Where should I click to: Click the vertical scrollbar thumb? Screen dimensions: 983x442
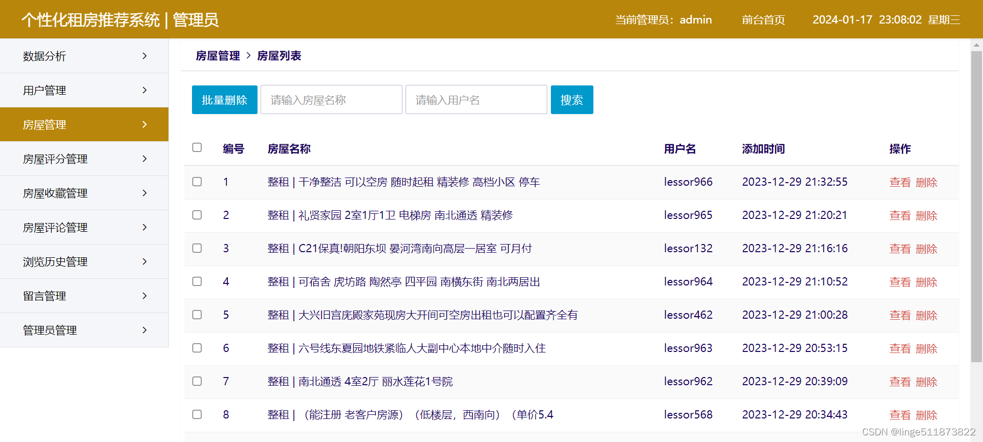(x=976, y=207)
